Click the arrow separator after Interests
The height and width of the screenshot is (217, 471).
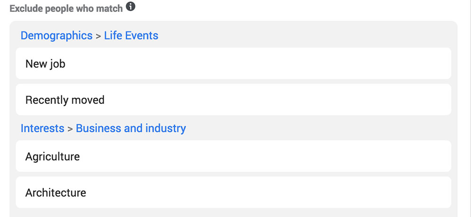click(x=70, y=129)
